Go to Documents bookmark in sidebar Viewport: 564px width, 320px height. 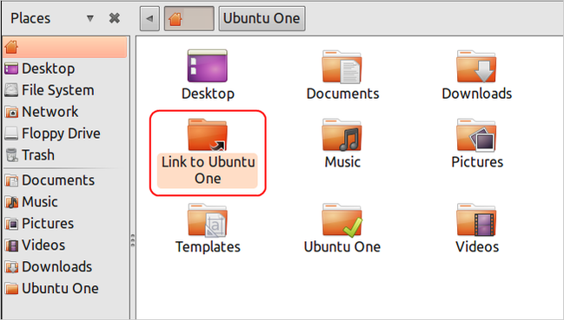coord(65,180)
